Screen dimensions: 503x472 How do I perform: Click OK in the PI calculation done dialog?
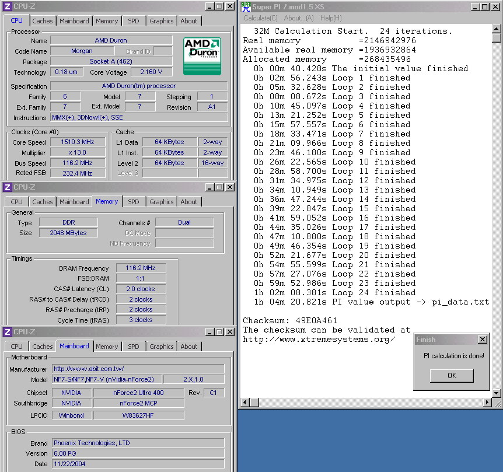tap(452, 376)
